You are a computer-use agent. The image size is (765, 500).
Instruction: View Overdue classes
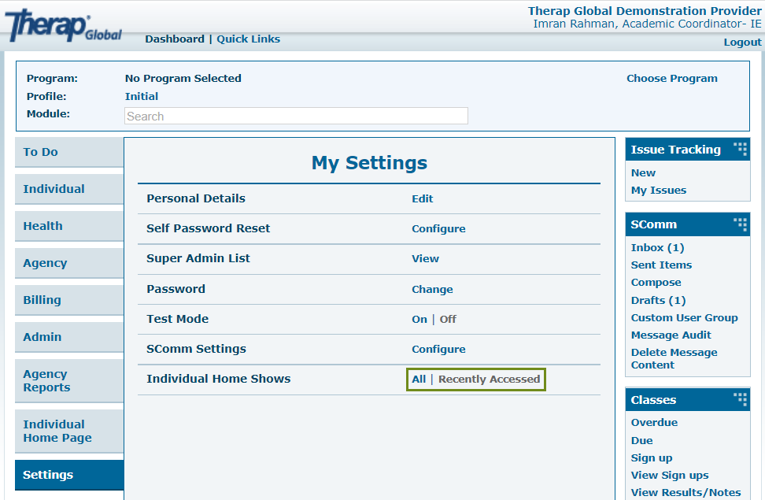654,423
